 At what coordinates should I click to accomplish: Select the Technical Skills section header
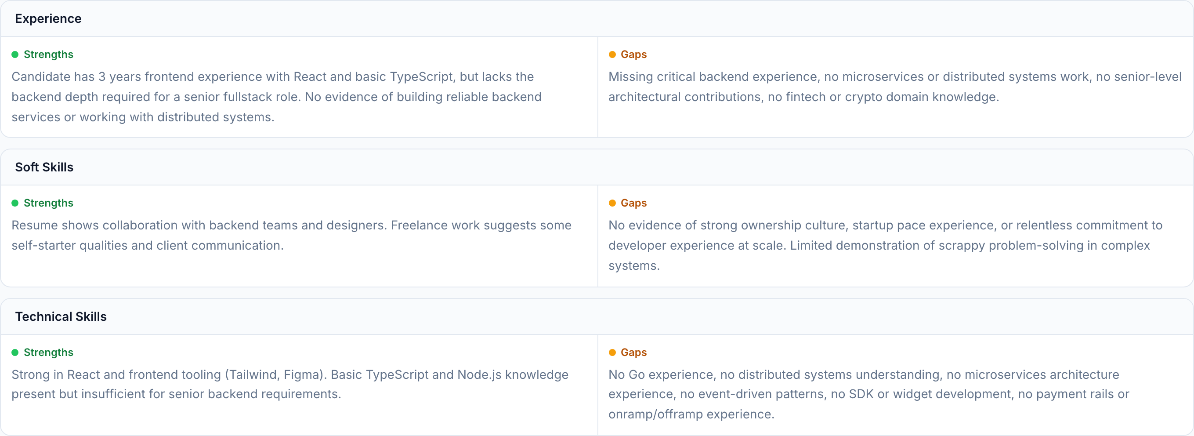tap(61, 316)
